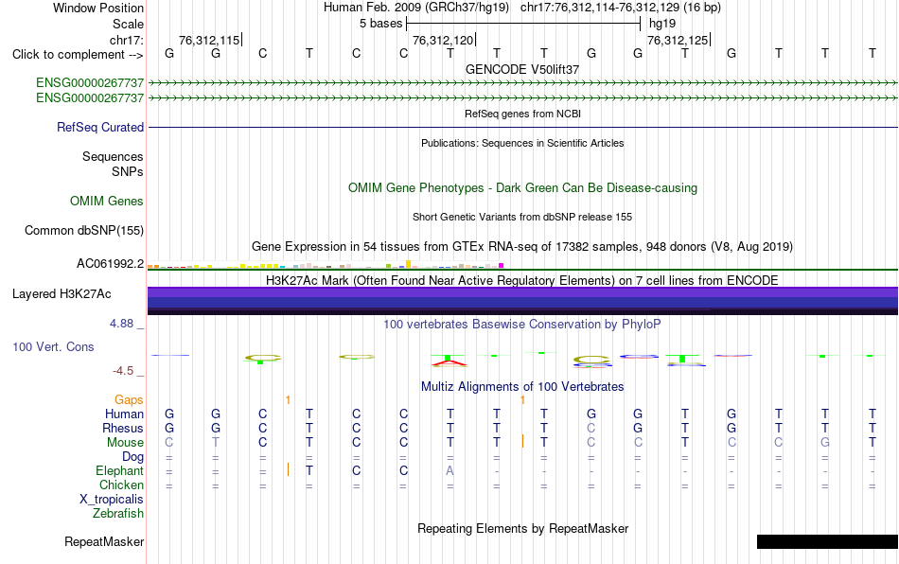Click the magenta bar in GTEx expression graph
This screenshot has height=564, width=899.
click(502, 265)
